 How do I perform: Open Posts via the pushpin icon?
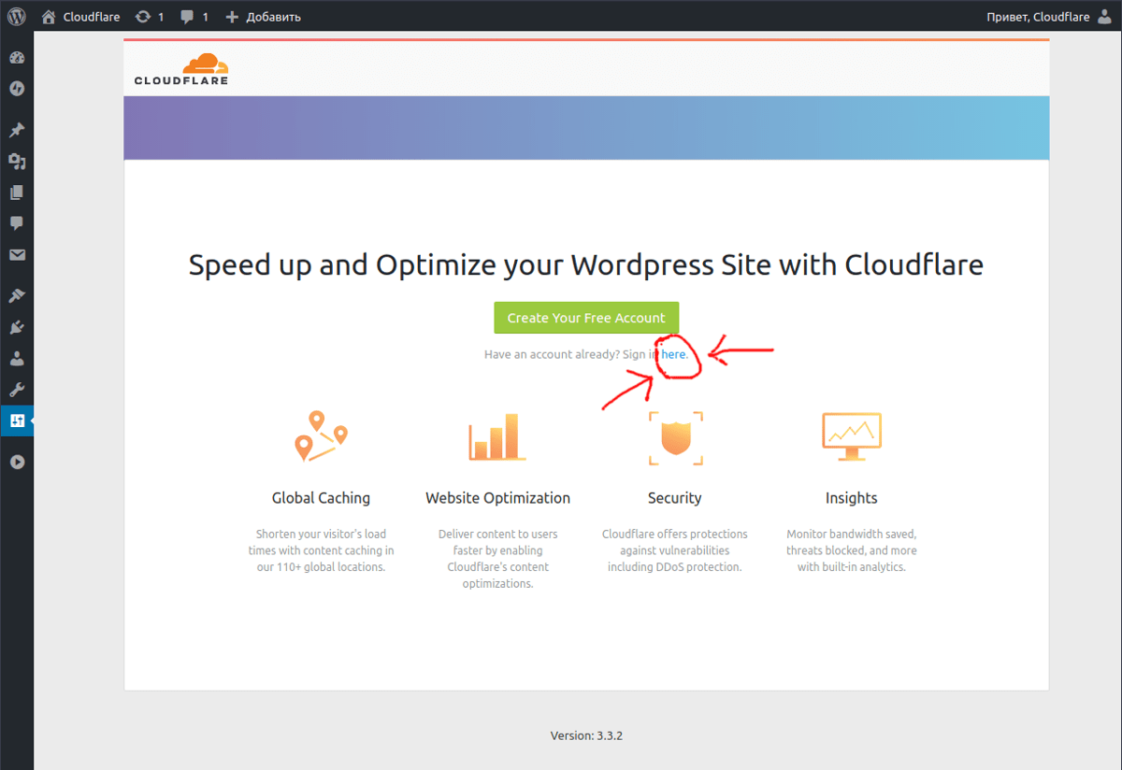pos(17,130)
